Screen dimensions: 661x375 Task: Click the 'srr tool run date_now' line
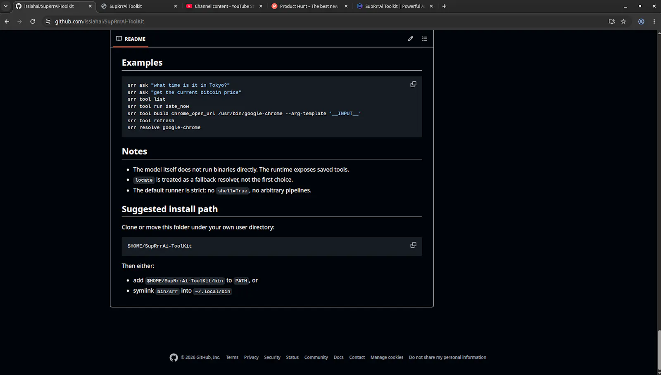pyautogui.click(x=158, y=106)
